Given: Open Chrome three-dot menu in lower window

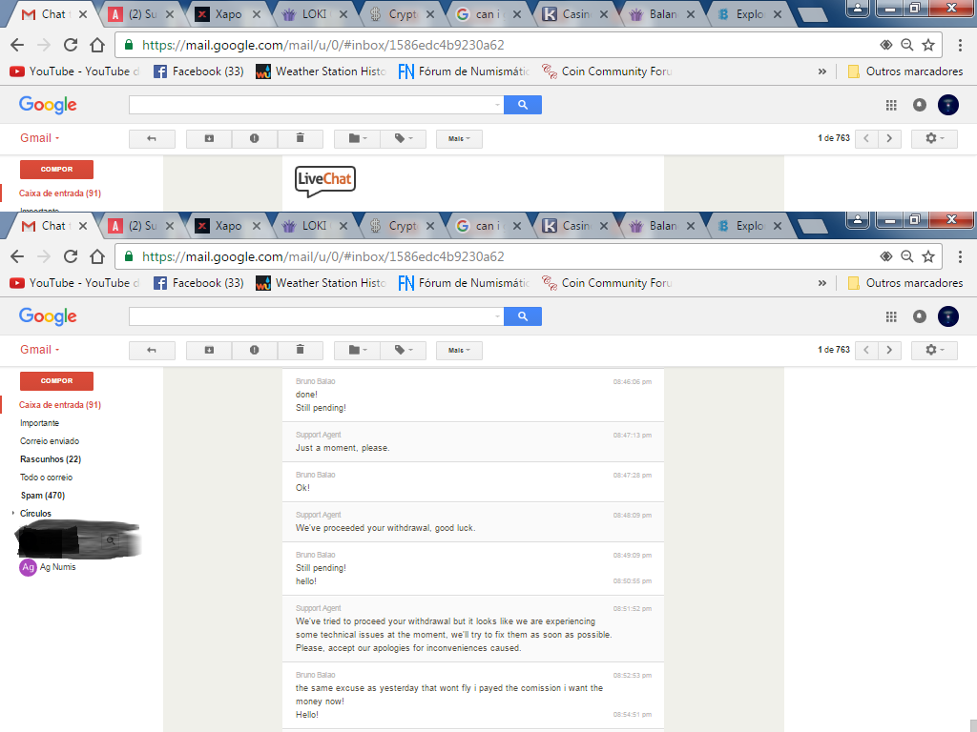Looking at the screenshot, I should pos(960,256).
